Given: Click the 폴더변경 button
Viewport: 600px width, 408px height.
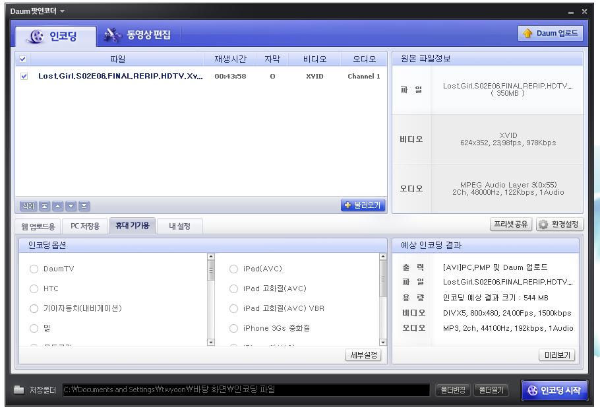Looking at the screenshot, I should 453,390.
